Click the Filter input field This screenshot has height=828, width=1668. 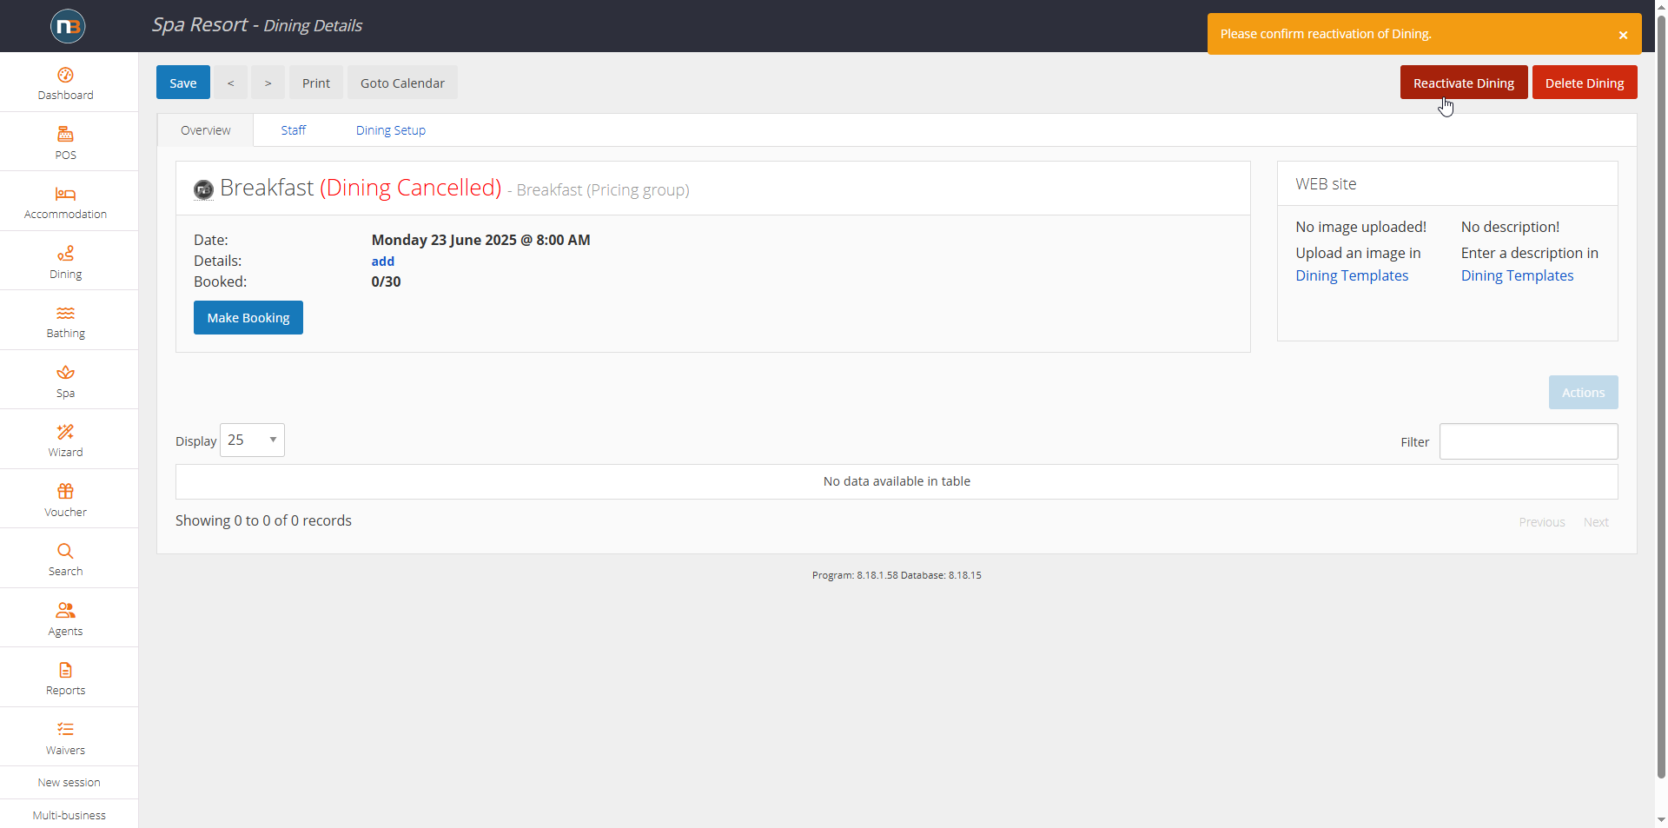(x=1528, y=441)
